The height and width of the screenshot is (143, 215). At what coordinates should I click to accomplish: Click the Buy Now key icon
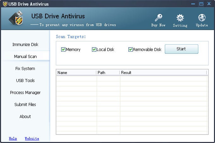click(158, 18)
